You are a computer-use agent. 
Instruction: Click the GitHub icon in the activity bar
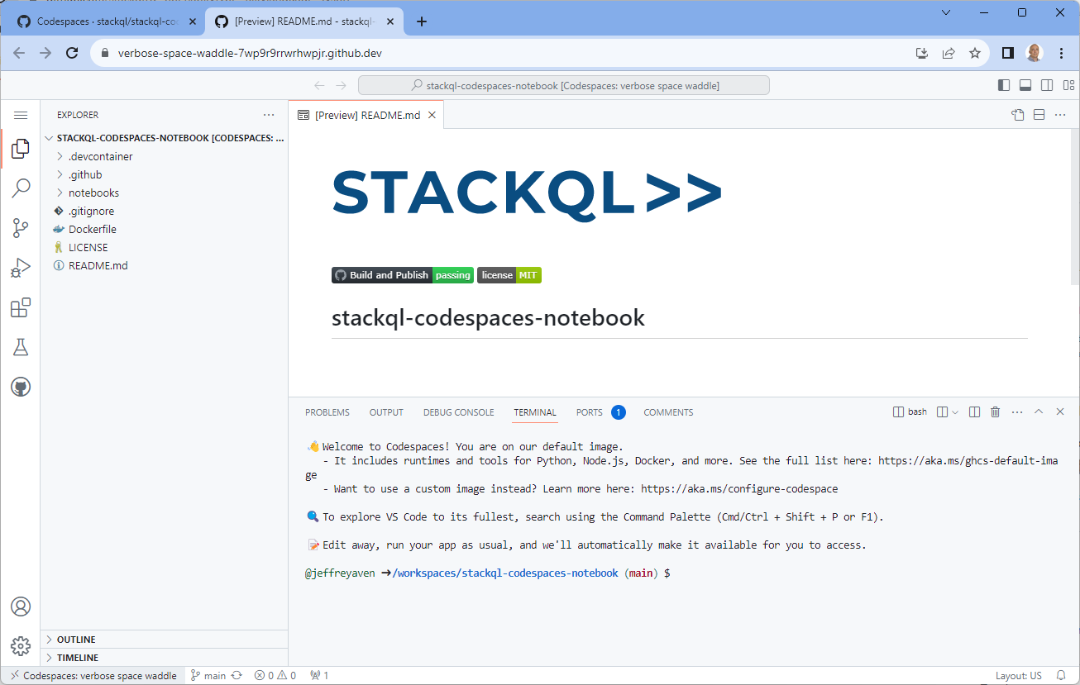[20, 386]
